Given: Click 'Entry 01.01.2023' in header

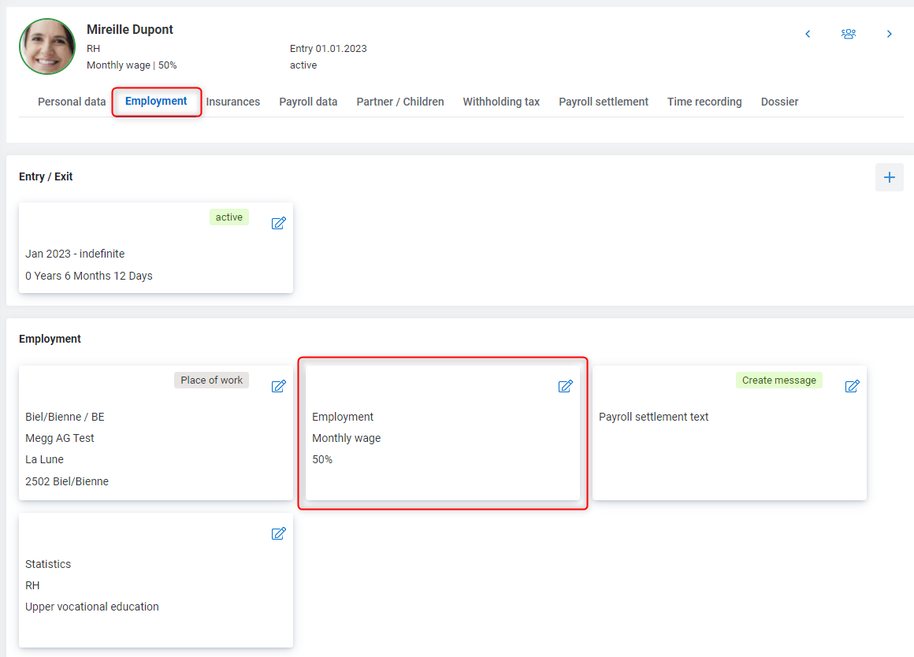Looking at the screenshot, I should 329,48.
